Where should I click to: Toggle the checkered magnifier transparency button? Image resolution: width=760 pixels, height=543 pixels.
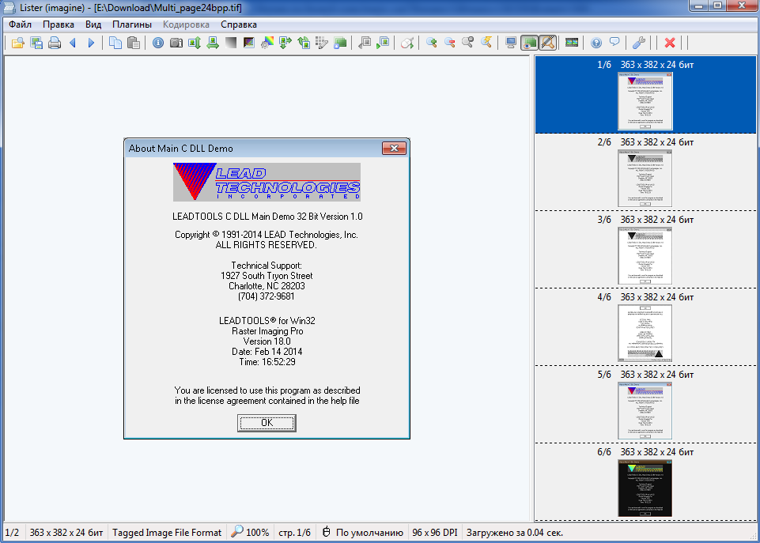pos(548,43)
